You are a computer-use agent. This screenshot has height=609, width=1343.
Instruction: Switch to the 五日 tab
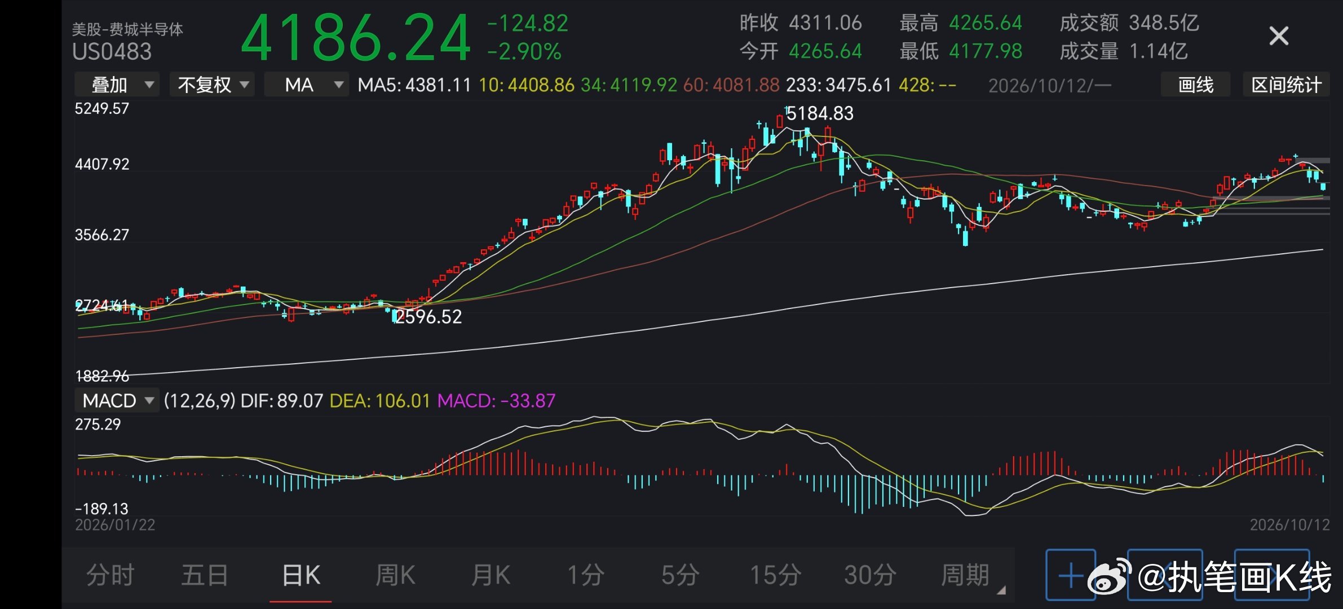[205, 575]
